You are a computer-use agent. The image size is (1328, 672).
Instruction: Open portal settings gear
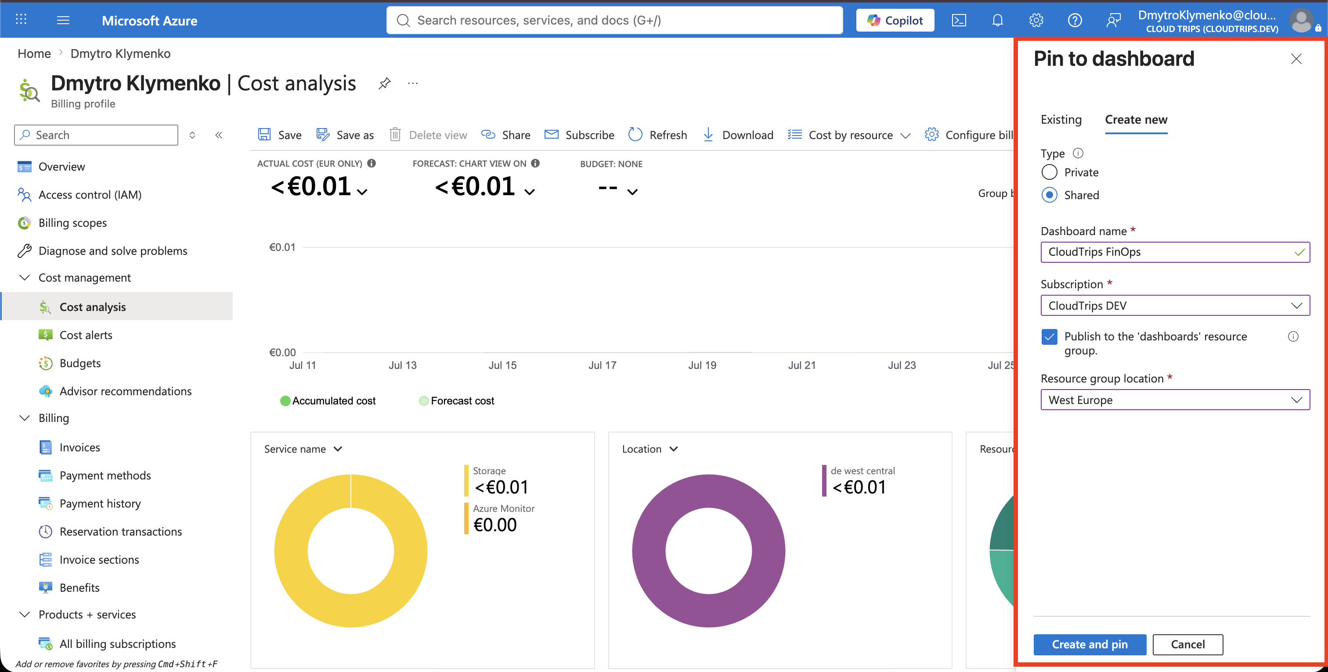click(1036, 20)
